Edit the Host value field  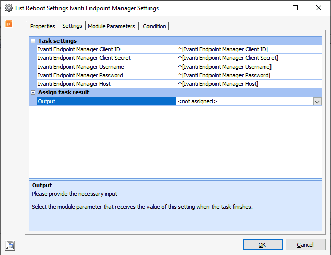(249, 84)
